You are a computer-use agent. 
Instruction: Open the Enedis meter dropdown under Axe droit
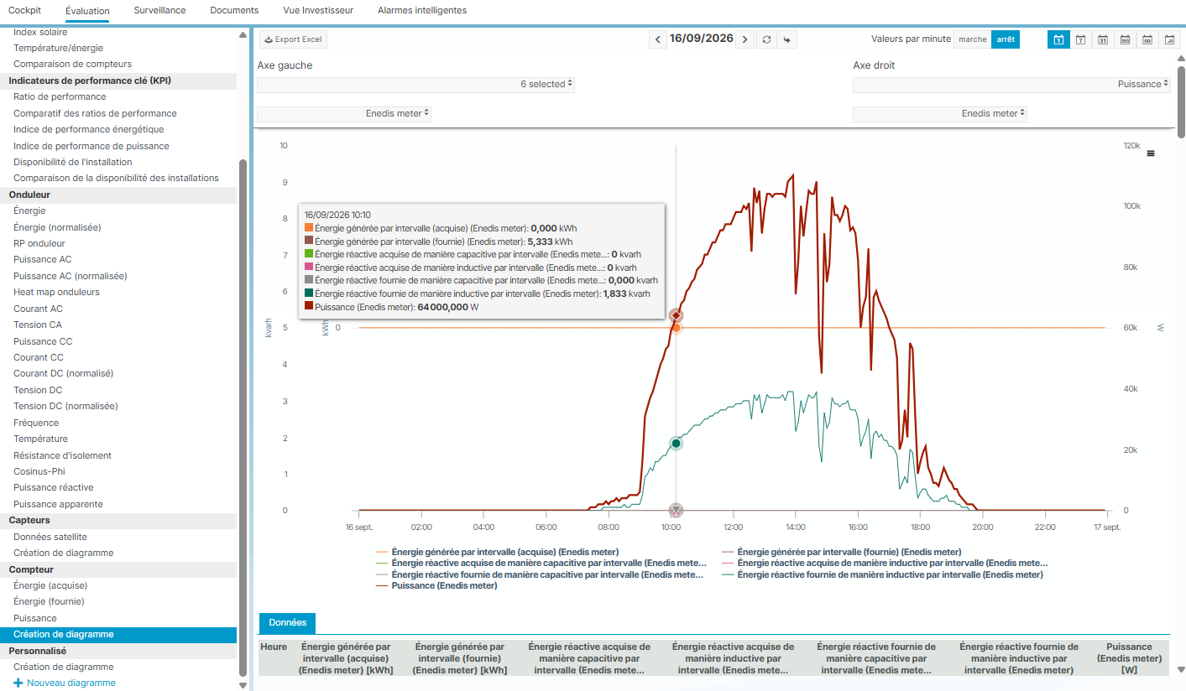(940, 114)
